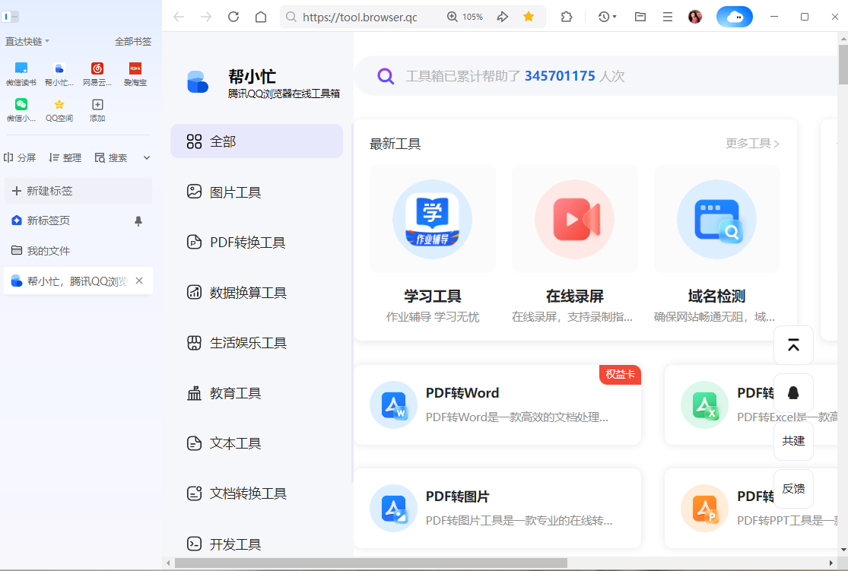The width and height of the screenshot is (848, 571).
Task: Click the back-to-top arrow button
Action: pyautogui.click(x=793, y=345)
